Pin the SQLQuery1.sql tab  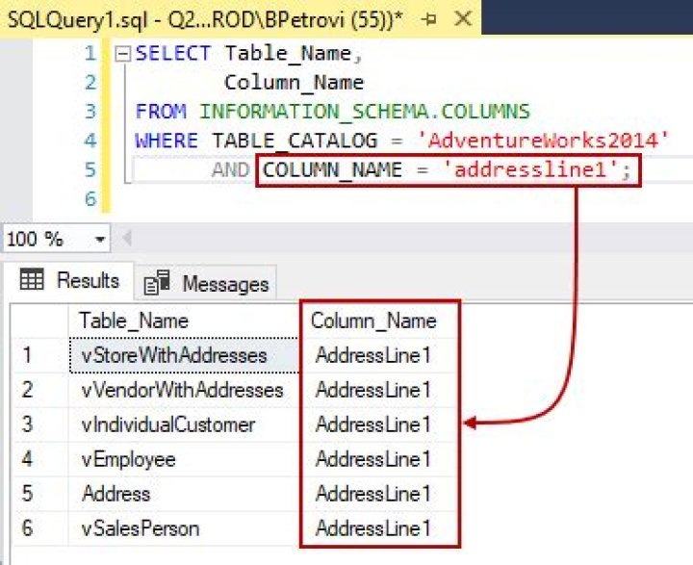(428, 17)
